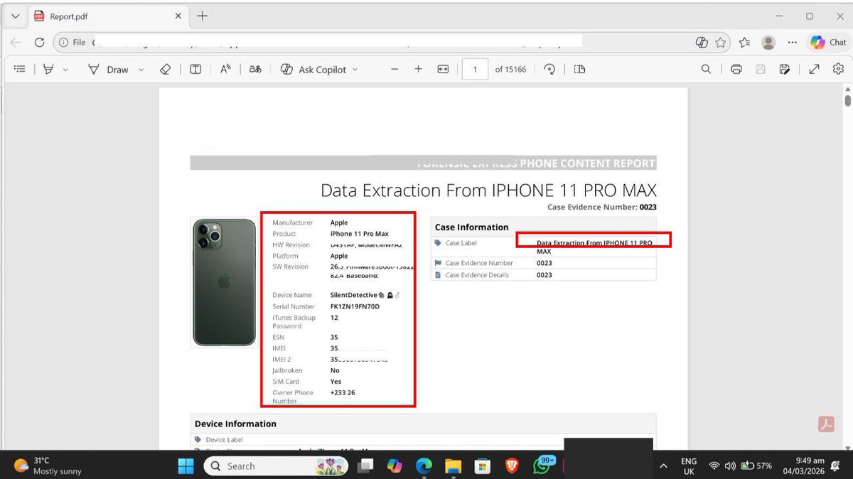Toggle Fit to width
Viewport: 853px width, 479px height.
pyautogui.click(x=443, y=69)
